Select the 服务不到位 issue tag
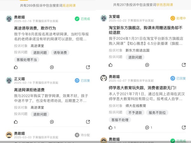Viewport: 191px width, 143px height. 157,112
